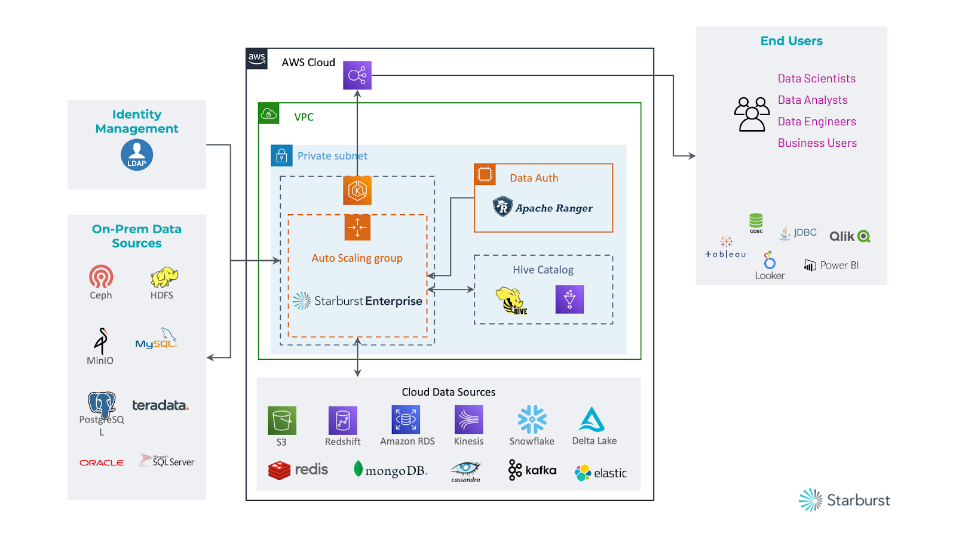956x537 pixels.
Task: Click the Private subnet label
Action: pos(333,156)
